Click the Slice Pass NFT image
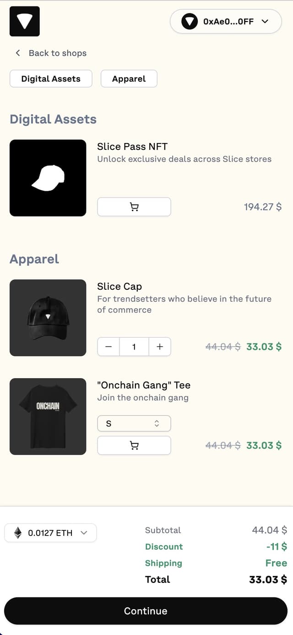The image size is (293, 635). coord(48,178)
